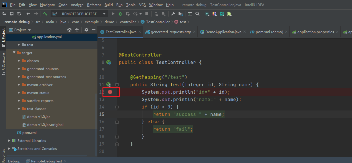Screen dimensions: 352x163
Task: Build project with the green hammer icon
Action: tap(45, 14)
